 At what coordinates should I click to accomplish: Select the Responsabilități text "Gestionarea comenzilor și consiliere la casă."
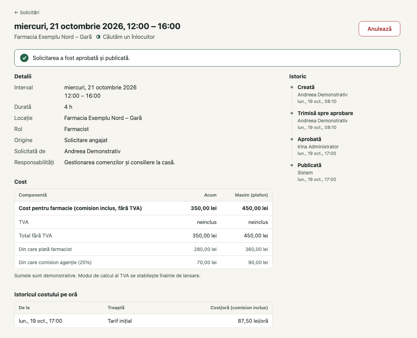[119, 162]
